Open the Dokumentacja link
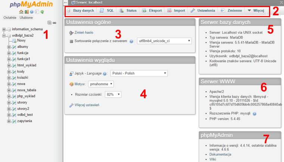 click(x=220, y=155)
